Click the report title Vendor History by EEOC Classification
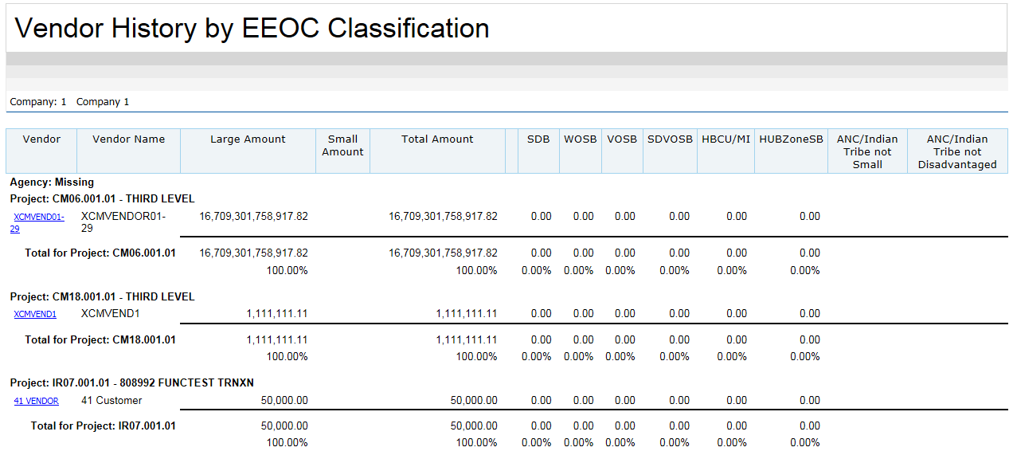Image resolution: width=1013 pixels, height=455 pixels. (x=252, y=28)
